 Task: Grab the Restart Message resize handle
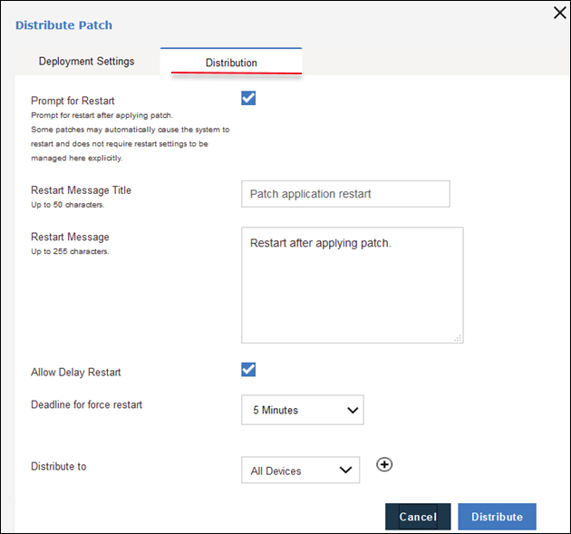(x=458, y=337)
